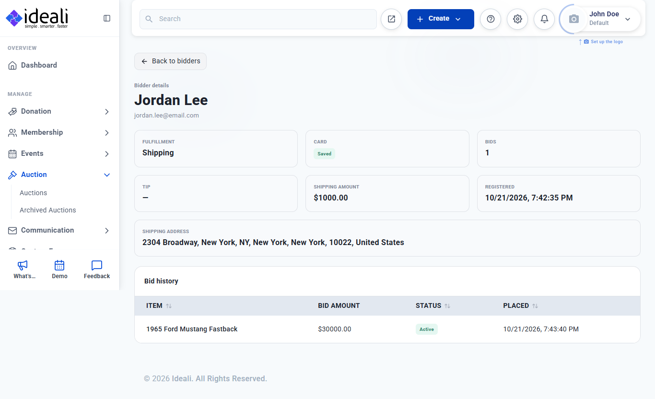
Task: Click the Saved card badge
Action: pos(325,154)
